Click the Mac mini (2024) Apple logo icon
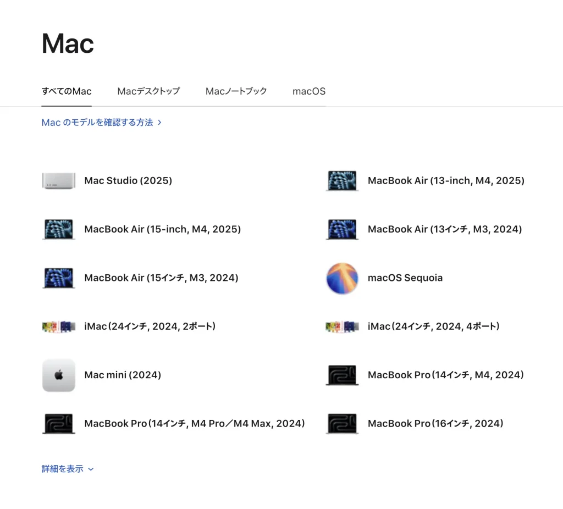Image resolution: width=563 pixels, height=509 pixels. pyautogui.click(x=58, y=375)
